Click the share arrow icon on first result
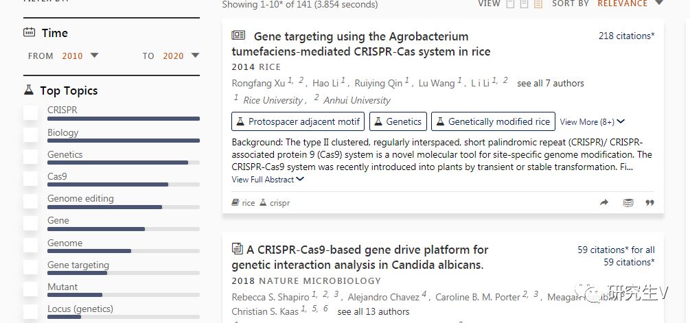The image size is (690, 323). point(603,202)
